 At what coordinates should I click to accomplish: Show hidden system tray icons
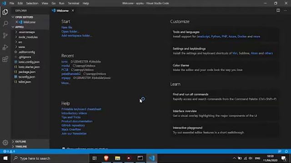(x=234, y=158)
